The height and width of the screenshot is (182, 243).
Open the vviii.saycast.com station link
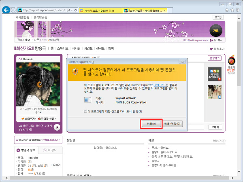pyautogui.click(x=195, y=40)
